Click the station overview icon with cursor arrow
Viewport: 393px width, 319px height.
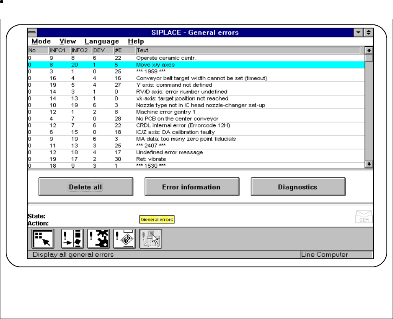[43, 239]
